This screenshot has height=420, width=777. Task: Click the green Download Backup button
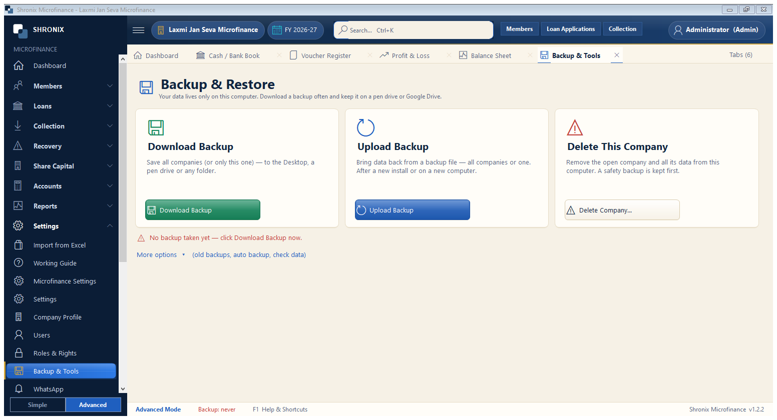point(203,210)
